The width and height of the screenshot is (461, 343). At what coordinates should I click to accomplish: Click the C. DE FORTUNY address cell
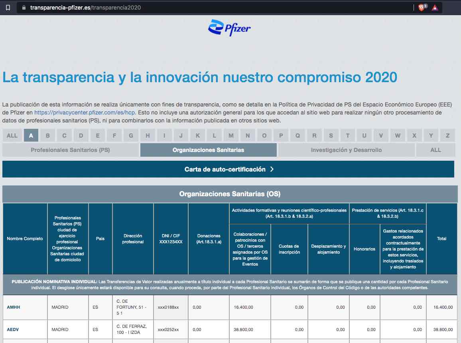point(133,307)
